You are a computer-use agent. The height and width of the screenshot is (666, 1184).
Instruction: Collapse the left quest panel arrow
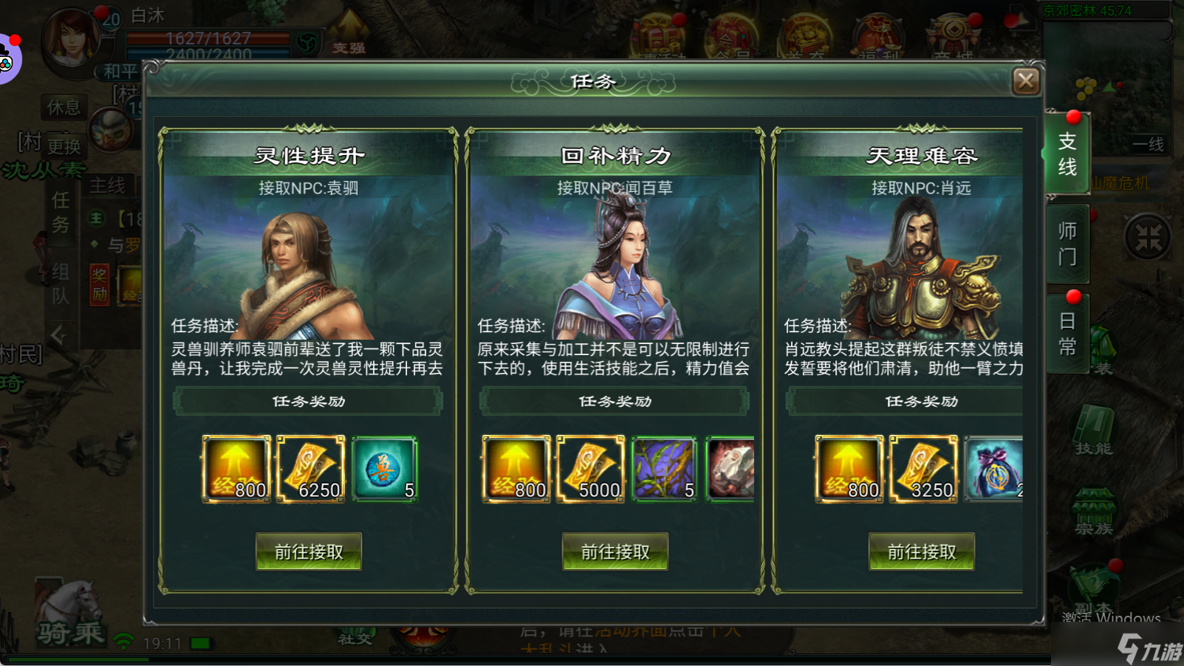tap(58, 336)
